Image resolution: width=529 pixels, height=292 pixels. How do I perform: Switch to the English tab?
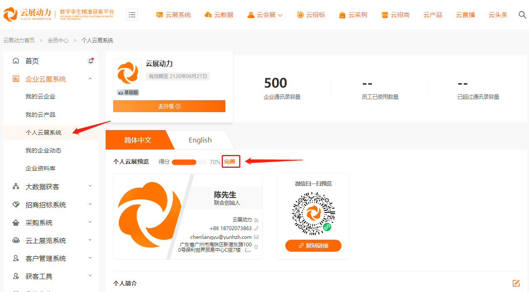(200, 140)
